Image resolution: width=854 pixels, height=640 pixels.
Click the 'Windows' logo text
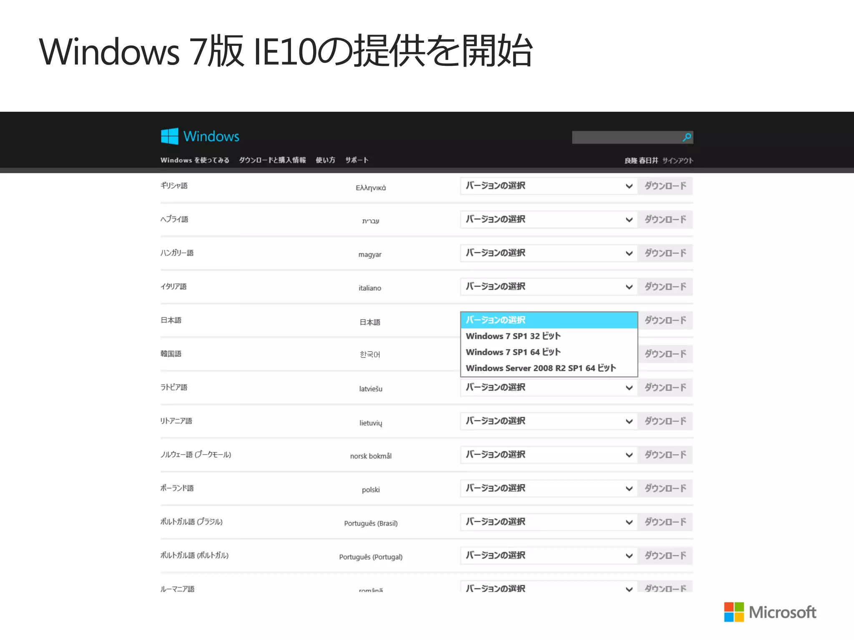click(x=211, y=136)
